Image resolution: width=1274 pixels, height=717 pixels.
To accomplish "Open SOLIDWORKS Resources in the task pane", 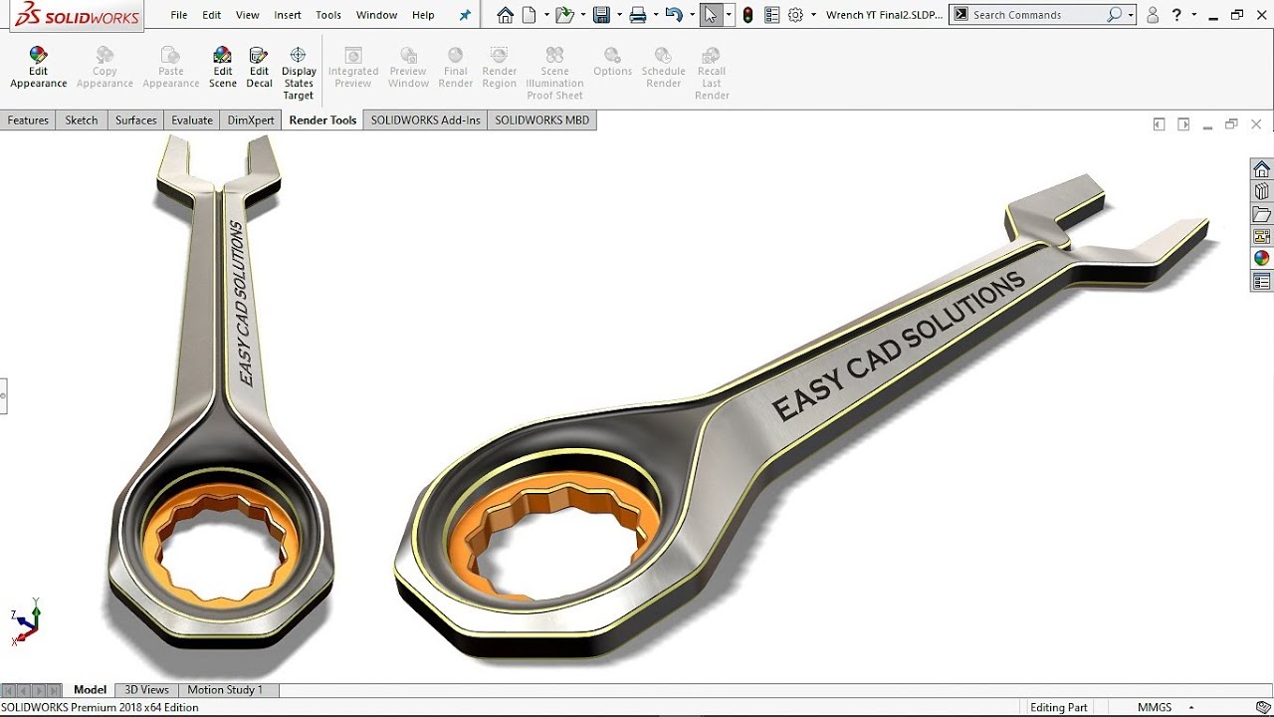I will click(1262, 169).
